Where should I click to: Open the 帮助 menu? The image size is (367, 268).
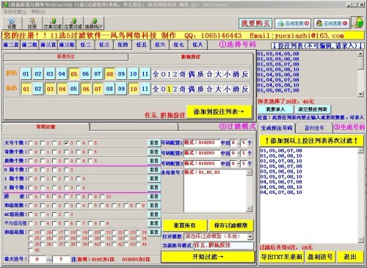[38, 12]
